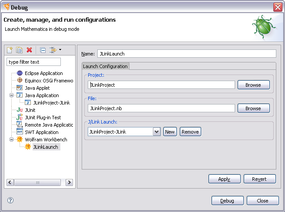Click the Apply button
The width and height of the screenshot is (285, 212).
225,179
